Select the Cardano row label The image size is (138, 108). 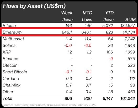[x=11, y=79]
